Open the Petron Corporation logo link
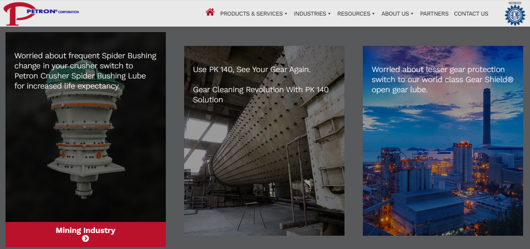This screenshot has height=249, width=530. (41, 14)
